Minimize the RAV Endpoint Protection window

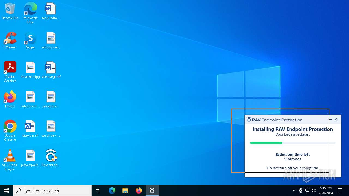[330, 120]
